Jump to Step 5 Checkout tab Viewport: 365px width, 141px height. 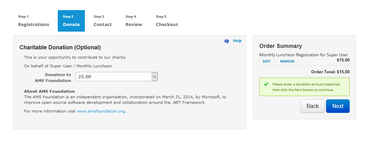(x=167, y=21)
